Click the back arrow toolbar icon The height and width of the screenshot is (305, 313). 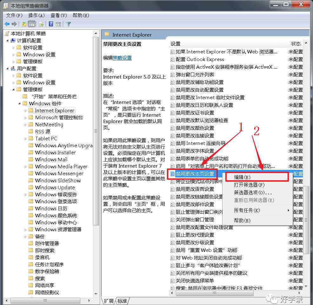(x=7, y=24)
